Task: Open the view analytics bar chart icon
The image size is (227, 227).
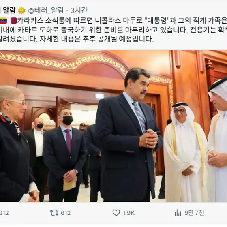Action: click(x=178, y=213)
